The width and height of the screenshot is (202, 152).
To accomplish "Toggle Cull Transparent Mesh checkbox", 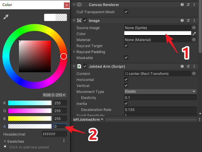I will click(126, 12).
